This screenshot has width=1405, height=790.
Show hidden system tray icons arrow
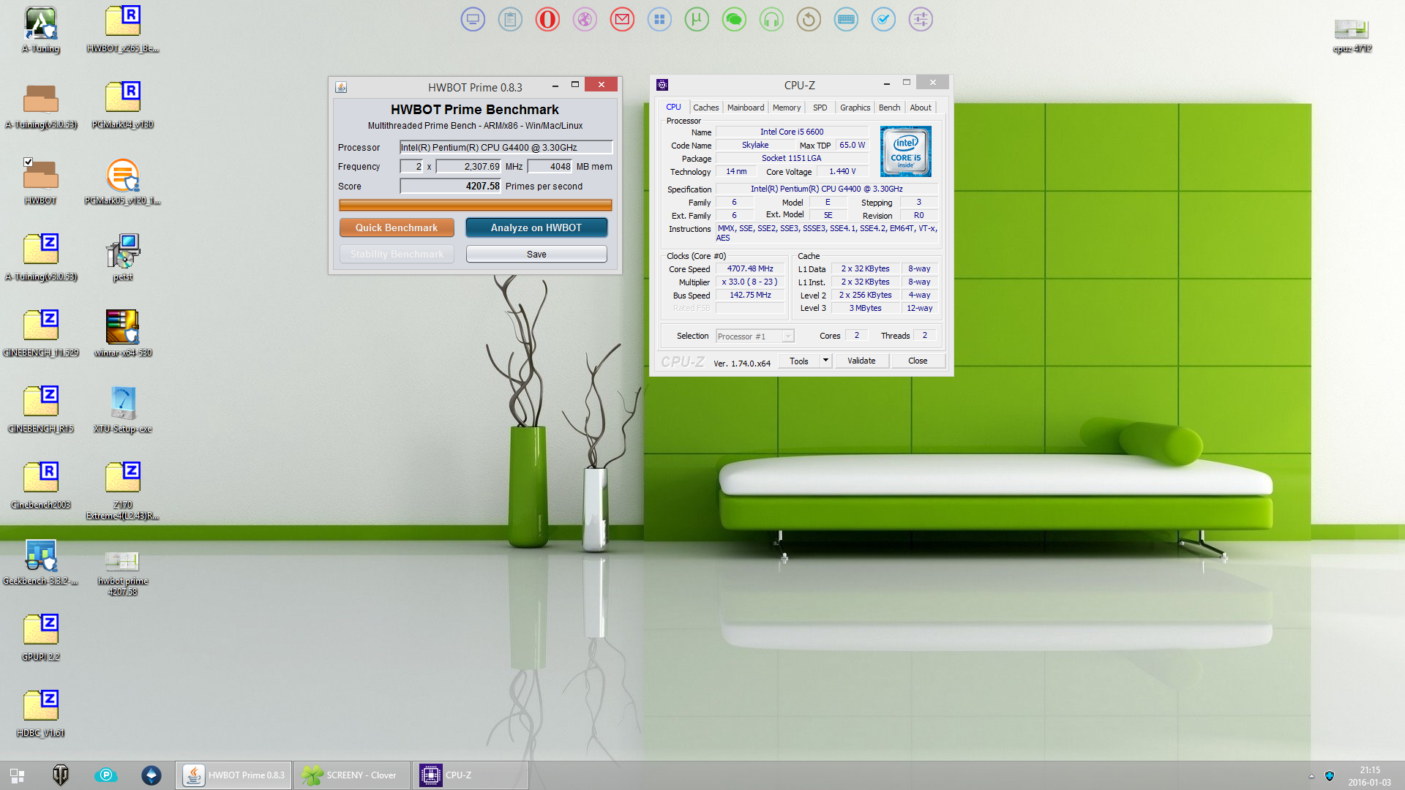click(1311, 776)
